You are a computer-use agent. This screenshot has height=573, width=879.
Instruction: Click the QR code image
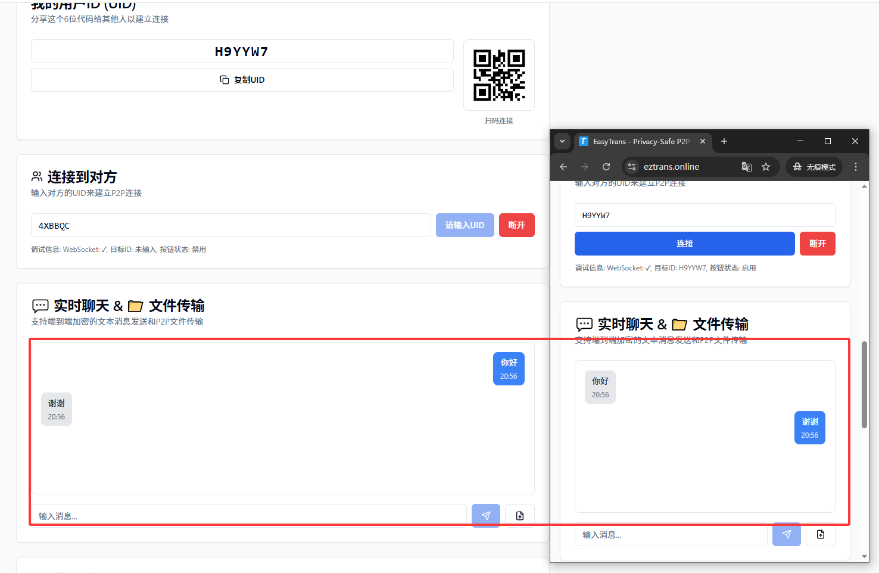(x=498, y=75)
